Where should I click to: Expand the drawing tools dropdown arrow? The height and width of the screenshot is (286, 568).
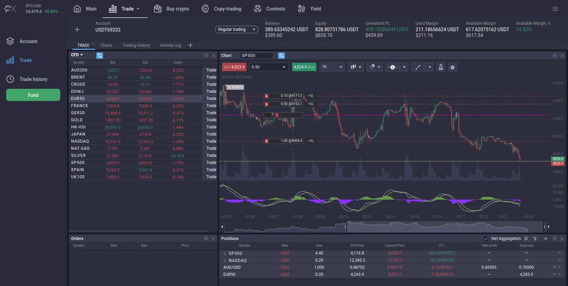click(430, 67)
